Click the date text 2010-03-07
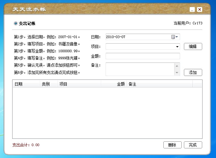Image resolution: width=216 pixels, height=158 pixels. 116,37
